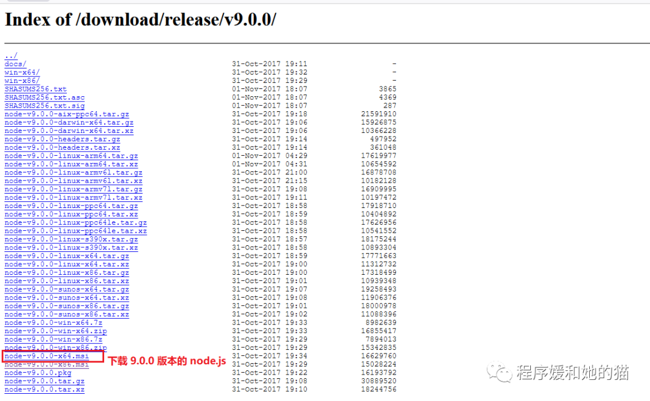Image resolution: width=650 pixels, height=401 pixels.
Task: Download node-v9.0.0-win-x64.7z archive
Action: tap(54, 322)
